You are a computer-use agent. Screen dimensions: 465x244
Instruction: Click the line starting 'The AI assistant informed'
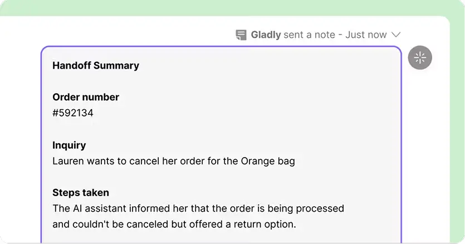[198, 208]
